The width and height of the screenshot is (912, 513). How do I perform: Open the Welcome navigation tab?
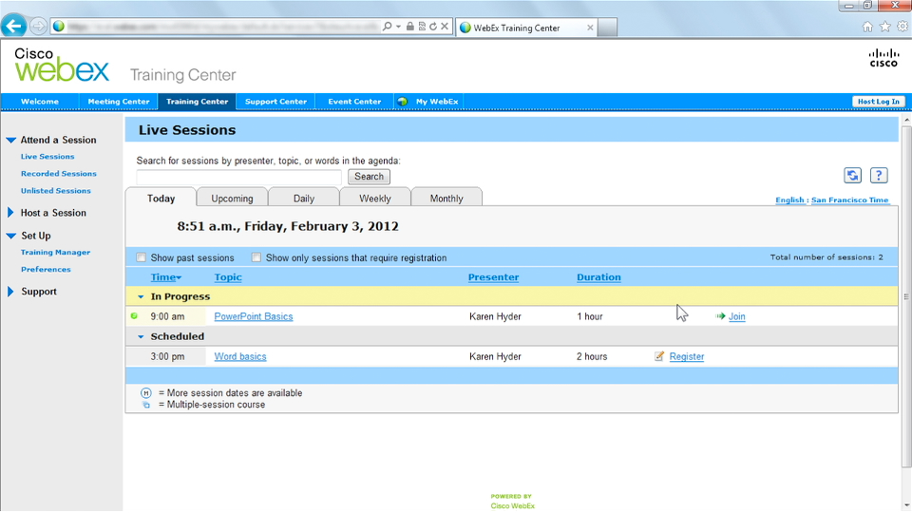pyautogui.click(x=40, y=102)
